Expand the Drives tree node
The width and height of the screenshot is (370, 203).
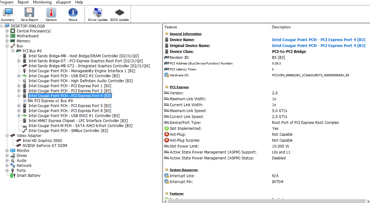(x=7, y=155)
